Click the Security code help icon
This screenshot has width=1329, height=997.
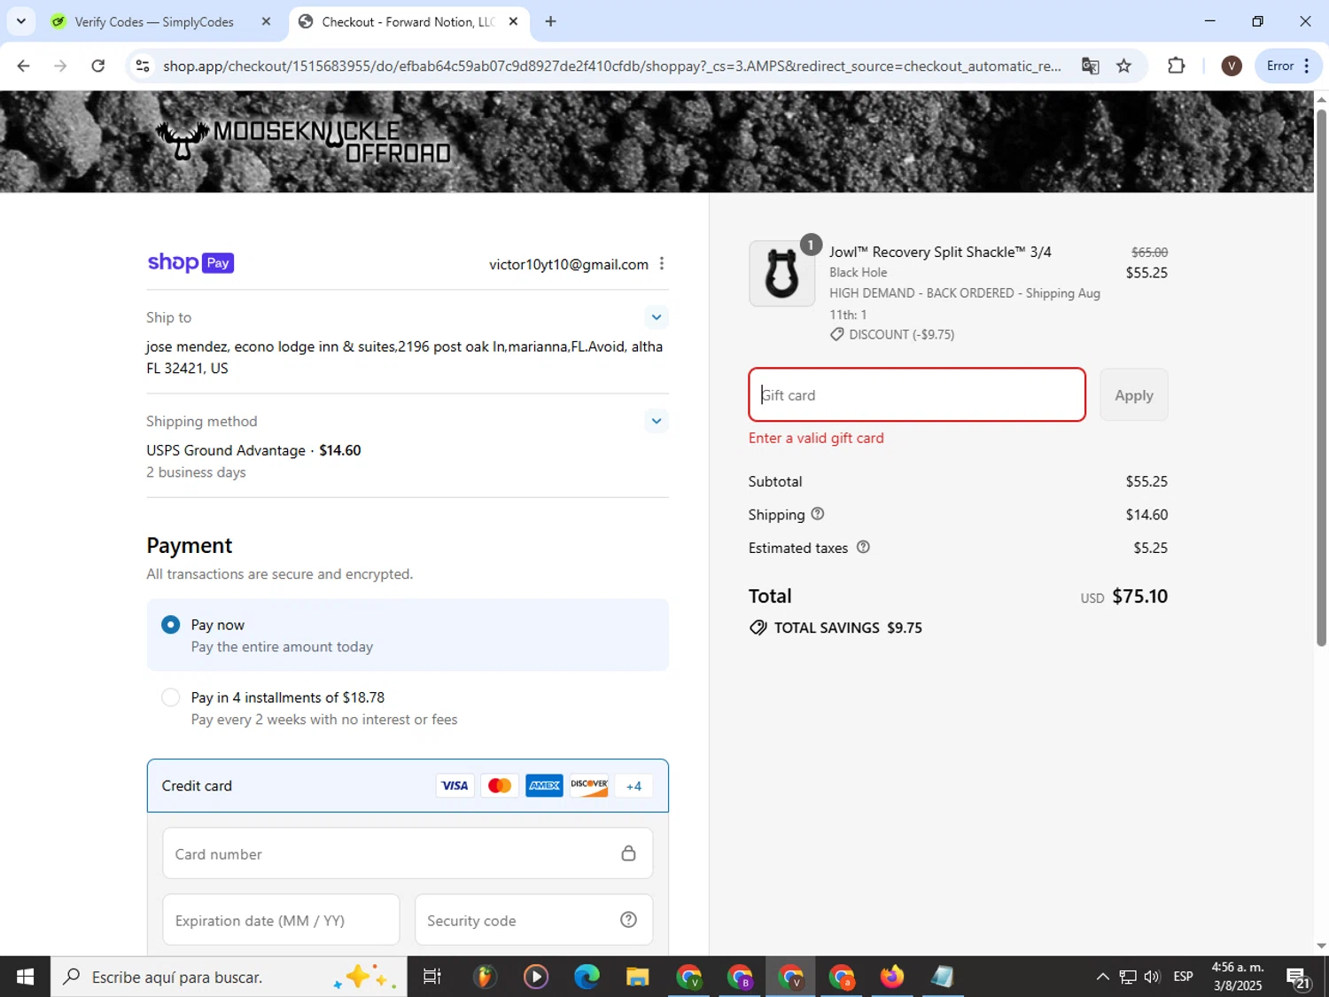628,920
